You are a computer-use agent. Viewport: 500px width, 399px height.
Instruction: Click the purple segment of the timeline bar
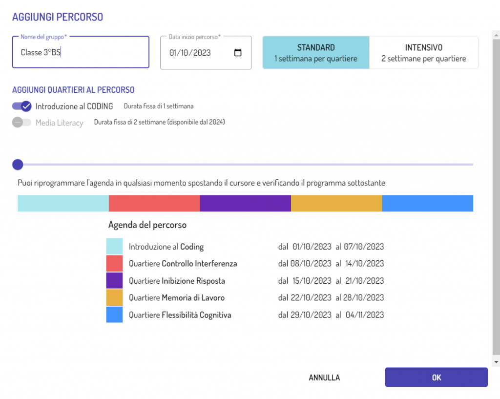click(x=246, y=204)
